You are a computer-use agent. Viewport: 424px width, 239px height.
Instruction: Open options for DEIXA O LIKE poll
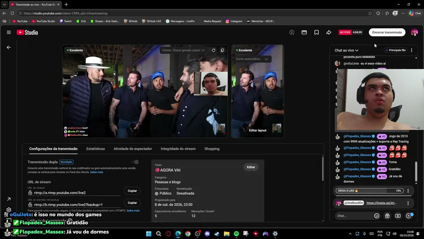coord(408,191)
